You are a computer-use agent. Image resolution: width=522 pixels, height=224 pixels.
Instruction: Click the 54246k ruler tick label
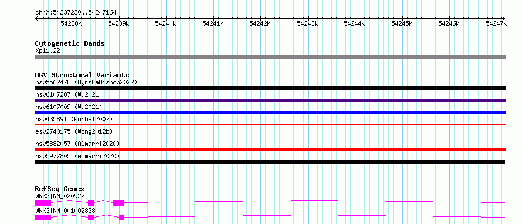click(449, 23)
